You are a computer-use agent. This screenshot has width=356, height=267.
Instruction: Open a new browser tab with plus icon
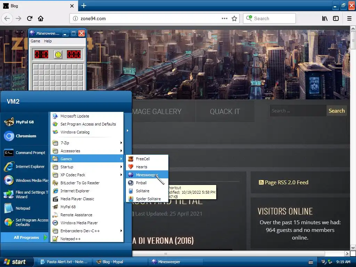(83, 6)
